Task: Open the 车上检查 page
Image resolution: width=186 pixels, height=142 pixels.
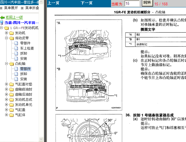Action: coord(27,48)
